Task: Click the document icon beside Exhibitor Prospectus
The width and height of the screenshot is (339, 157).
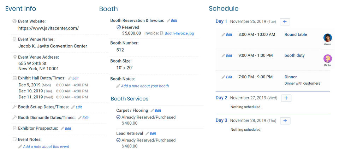Action: (x=14, y=129)
